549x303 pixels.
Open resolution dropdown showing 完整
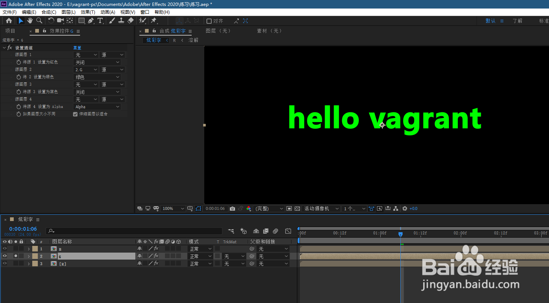(x=269, y=208)
